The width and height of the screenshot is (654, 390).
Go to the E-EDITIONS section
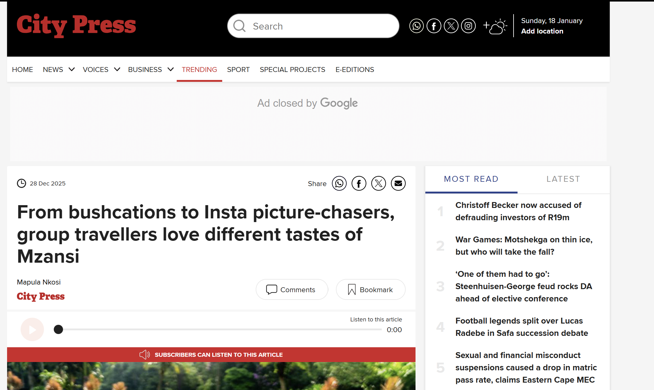(x=355, y=70)
